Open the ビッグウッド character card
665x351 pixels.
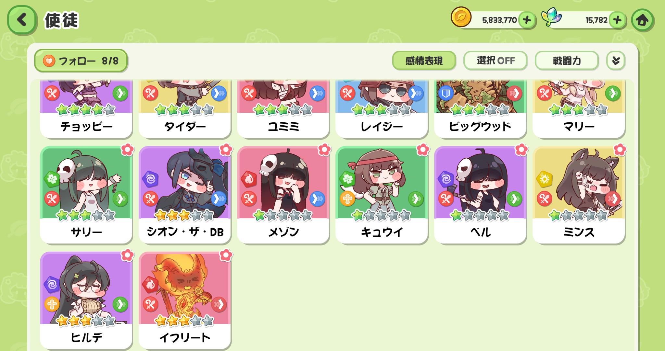pyautogui.click(x=480, y=108)
